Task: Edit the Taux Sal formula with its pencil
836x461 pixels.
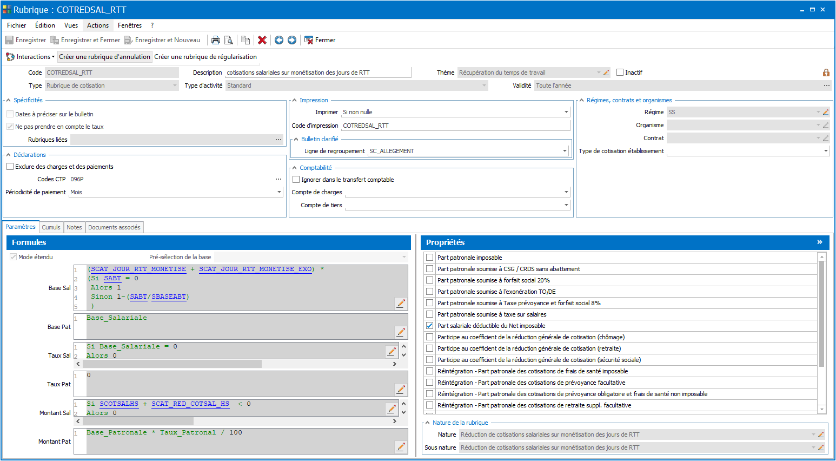Action: 392,351
